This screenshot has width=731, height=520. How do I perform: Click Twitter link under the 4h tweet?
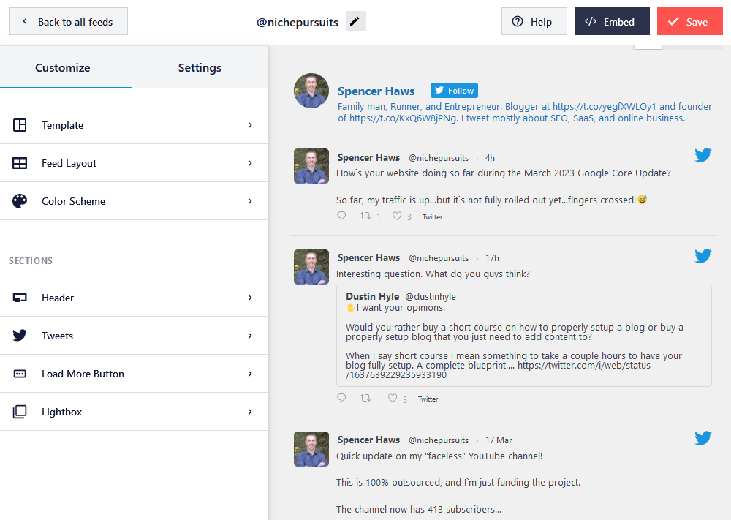[x=432, y=217]
